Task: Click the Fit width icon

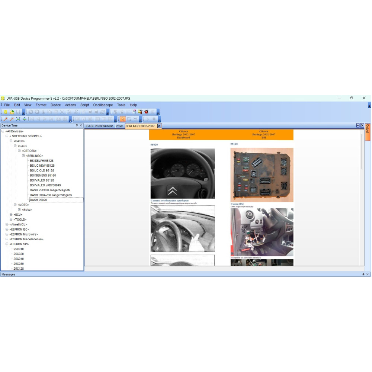Action: 25,119
